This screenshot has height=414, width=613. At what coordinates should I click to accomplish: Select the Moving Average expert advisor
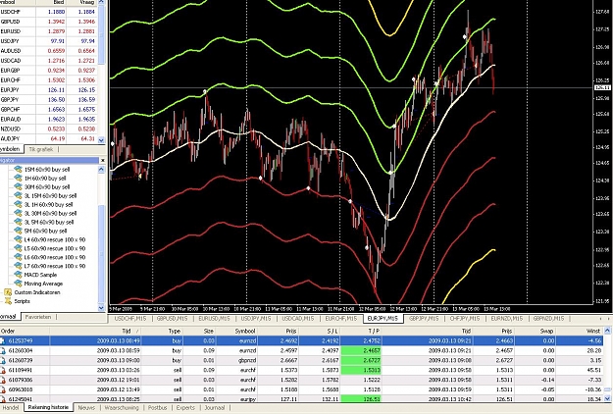(x=43, y=284)
